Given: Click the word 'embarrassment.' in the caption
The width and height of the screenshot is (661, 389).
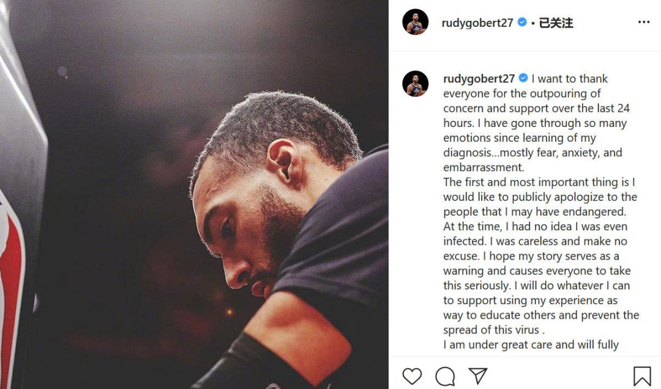Looking at the screenshot, I should (484, 167).
